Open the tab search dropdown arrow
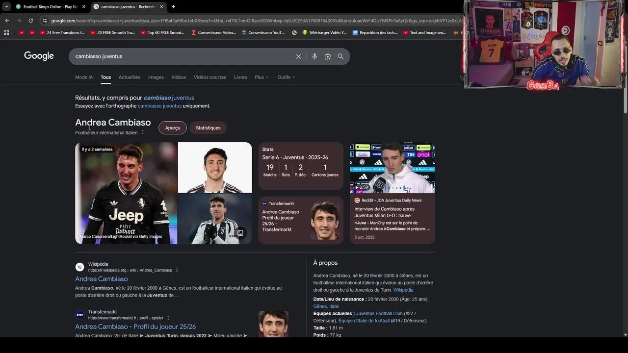 (x=6, y=6)
